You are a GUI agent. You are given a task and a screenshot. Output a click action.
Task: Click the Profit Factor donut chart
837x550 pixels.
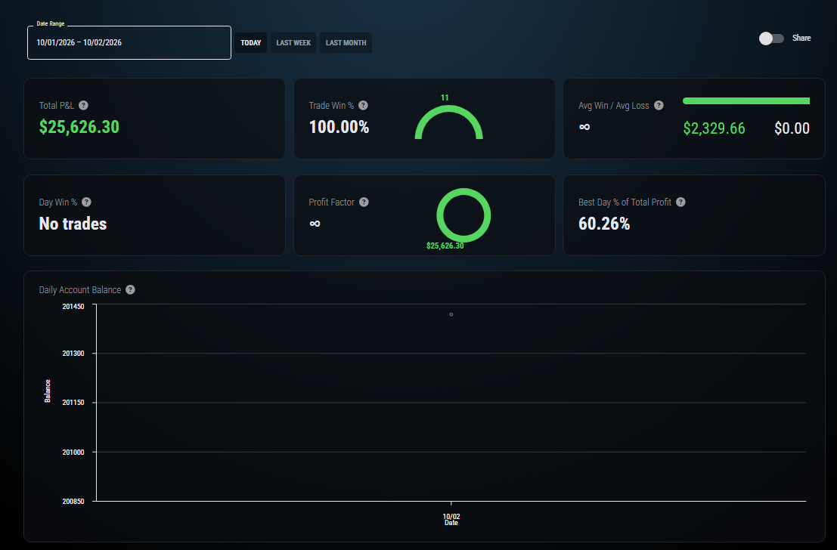(x=463, y=215)
